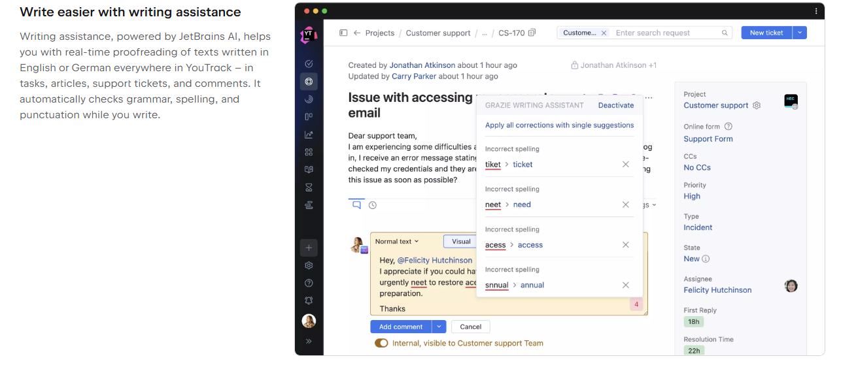Viewport: 856px width, 371px height.
Task: Open the New ticket dropdown arrow
Action: pyautogui.click(x=800, y=33)
